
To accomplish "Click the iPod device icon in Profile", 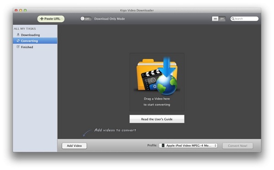I will tap(163, 145).
